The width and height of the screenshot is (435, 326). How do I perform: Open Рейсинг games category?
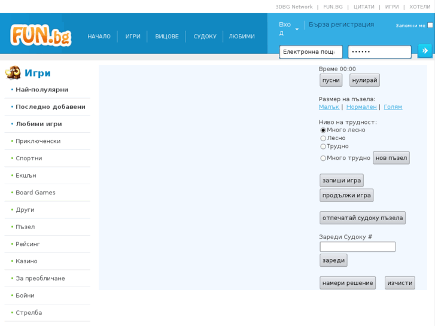point(28,244)
